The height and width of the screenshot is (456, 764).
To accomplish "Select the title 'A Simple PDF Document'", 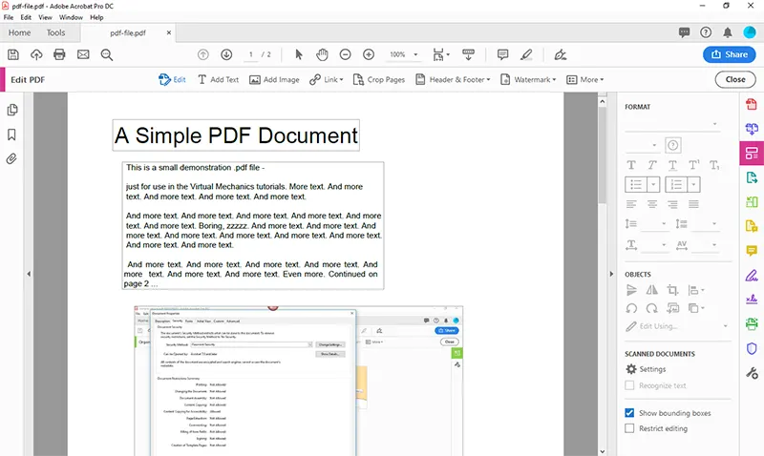I will (236, 135).
